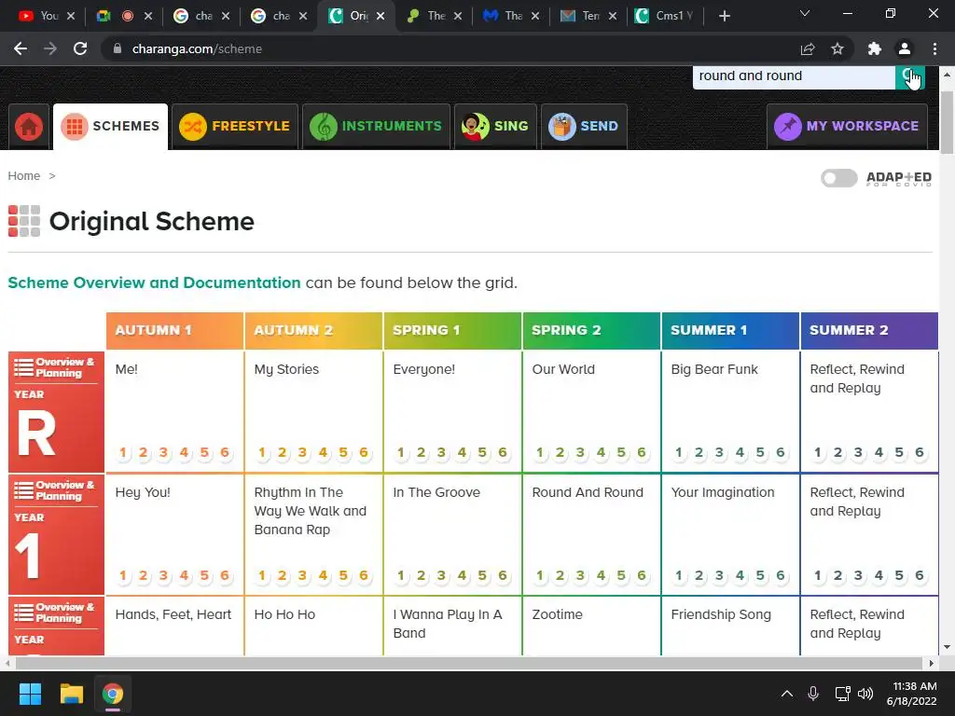Open the Zootime unit

pyautogui.click(x=557, y=615)
